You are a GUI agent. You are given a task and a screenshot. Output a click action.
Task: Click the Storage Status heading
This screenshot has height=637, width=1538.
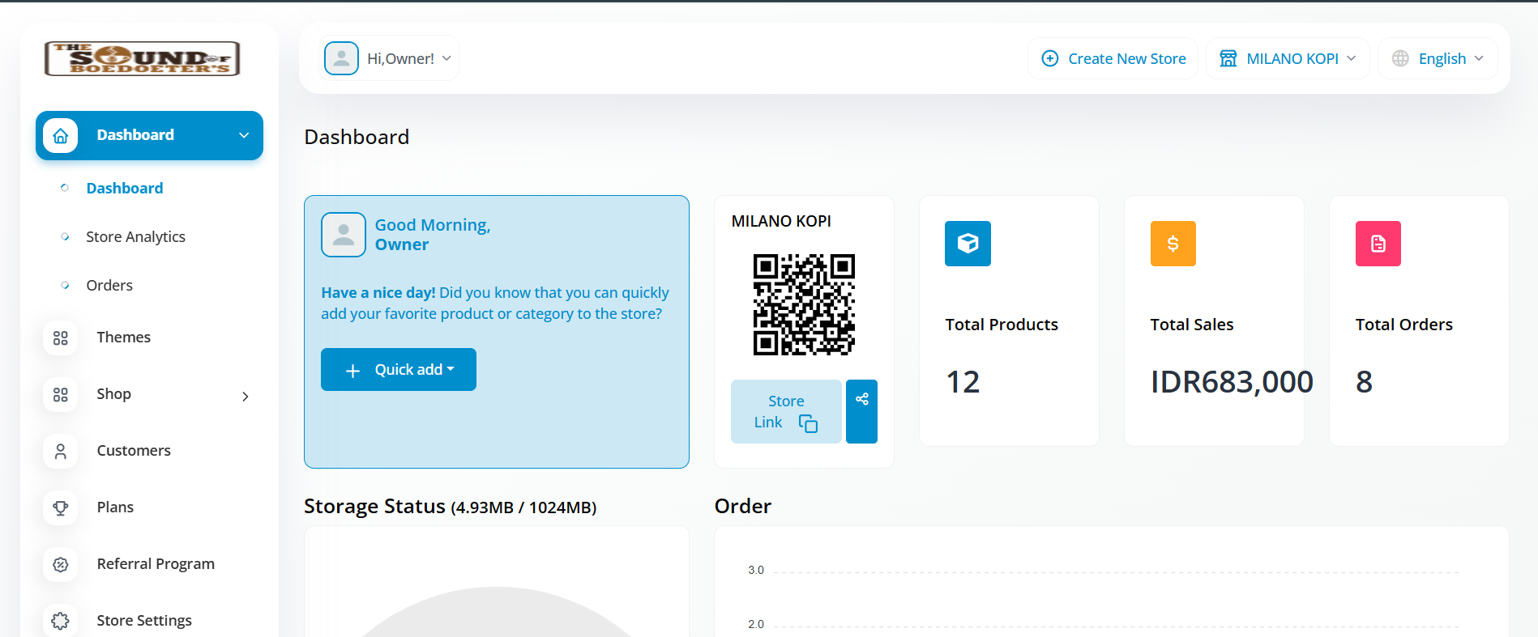coord(450,507)
